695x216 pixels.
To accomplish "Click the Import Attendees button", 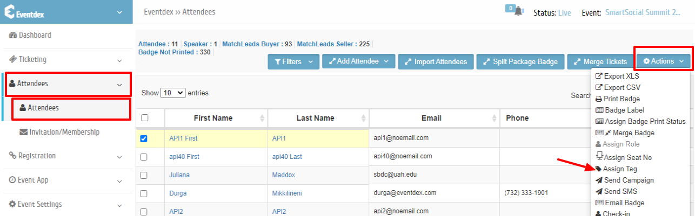I will click(x=436, y=62).
